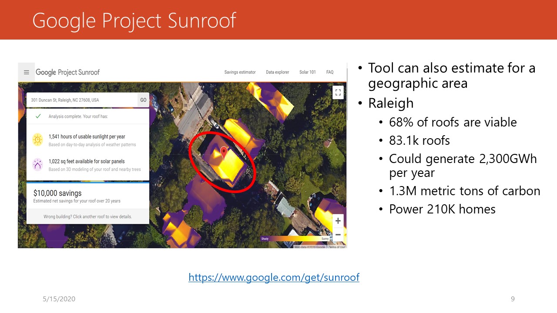Click the $10,000 savings panel
The width and height of the screenshot is (557, 313).
tap(87, 196)
